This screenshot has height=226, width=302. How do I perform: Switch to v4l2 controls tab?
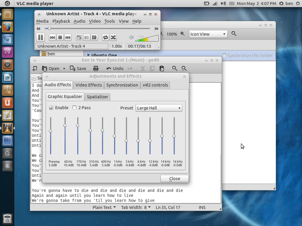tap(155, 85)
